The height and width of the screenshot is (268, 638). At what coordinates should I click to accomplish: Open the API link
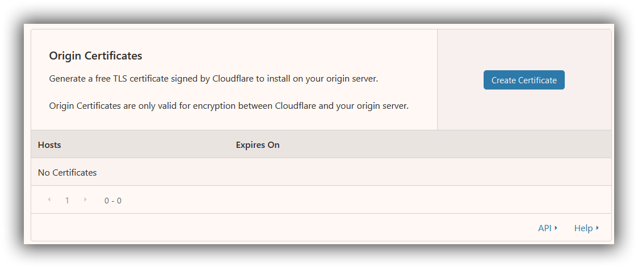pyautogui.click(x=544, y=228)
